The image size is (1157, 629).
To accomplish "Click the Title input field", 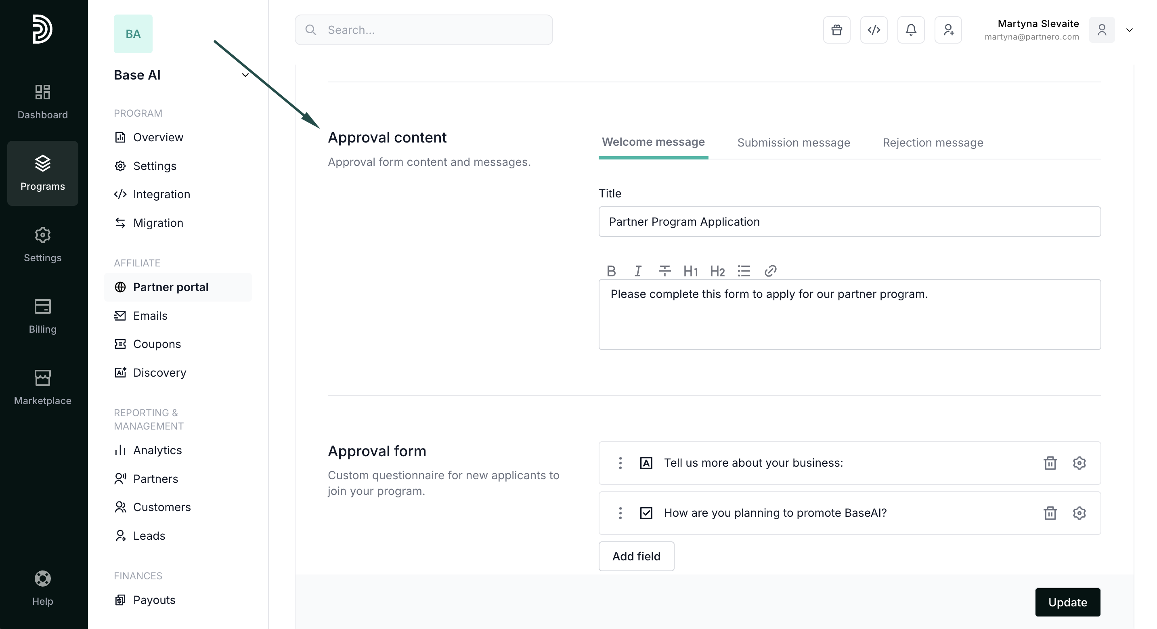I will tap(849, 222).
